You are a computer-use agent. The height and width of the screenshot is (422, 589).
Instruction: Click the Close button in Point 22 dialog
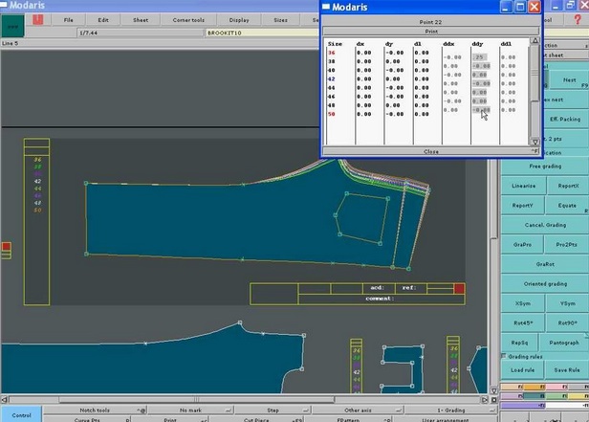point(431,151)
